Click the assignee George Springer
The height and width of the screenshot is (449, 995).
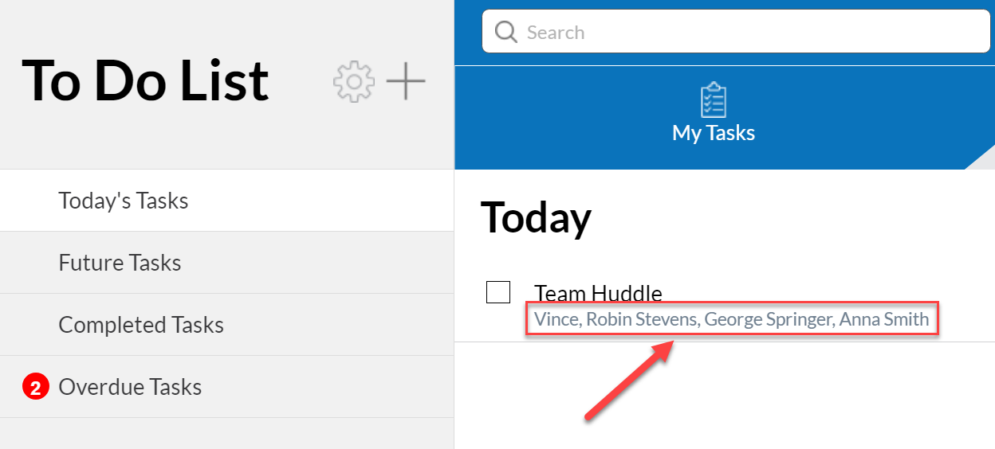click(768, 320)
